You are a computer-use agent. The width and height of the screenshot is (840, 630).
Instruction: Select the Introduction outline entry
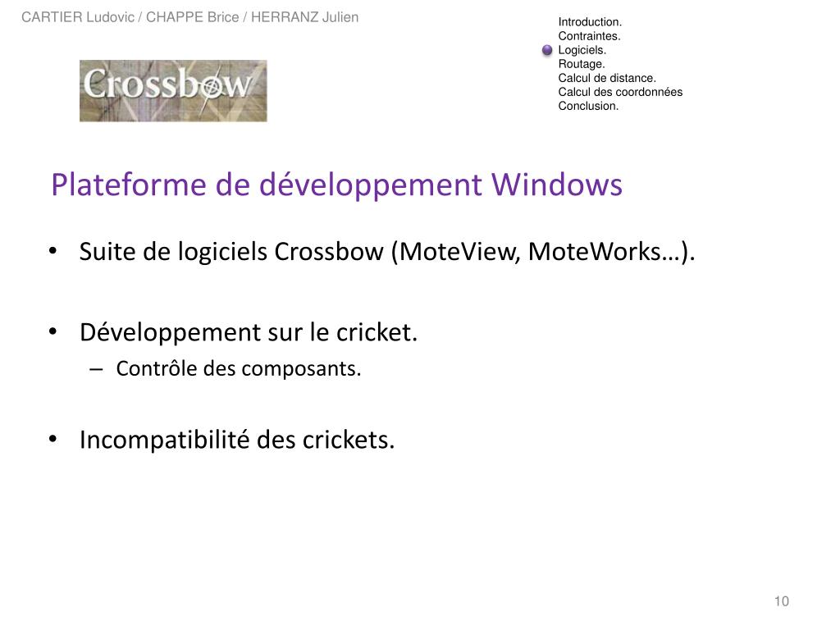pyautogui.click(x=590, y=22)
